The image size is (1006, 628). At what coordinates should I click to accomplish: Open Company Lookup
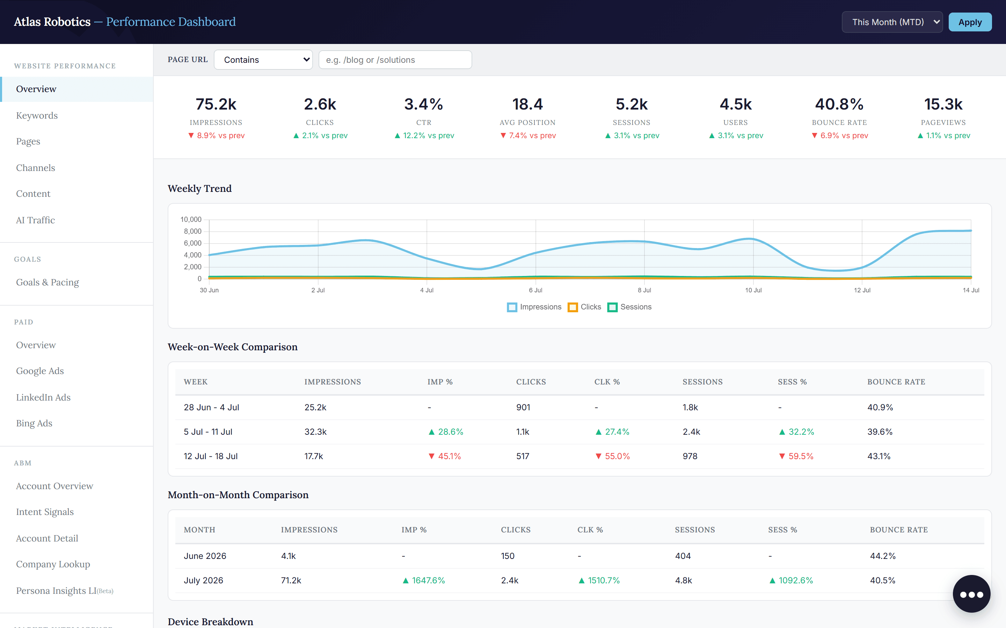76,564
